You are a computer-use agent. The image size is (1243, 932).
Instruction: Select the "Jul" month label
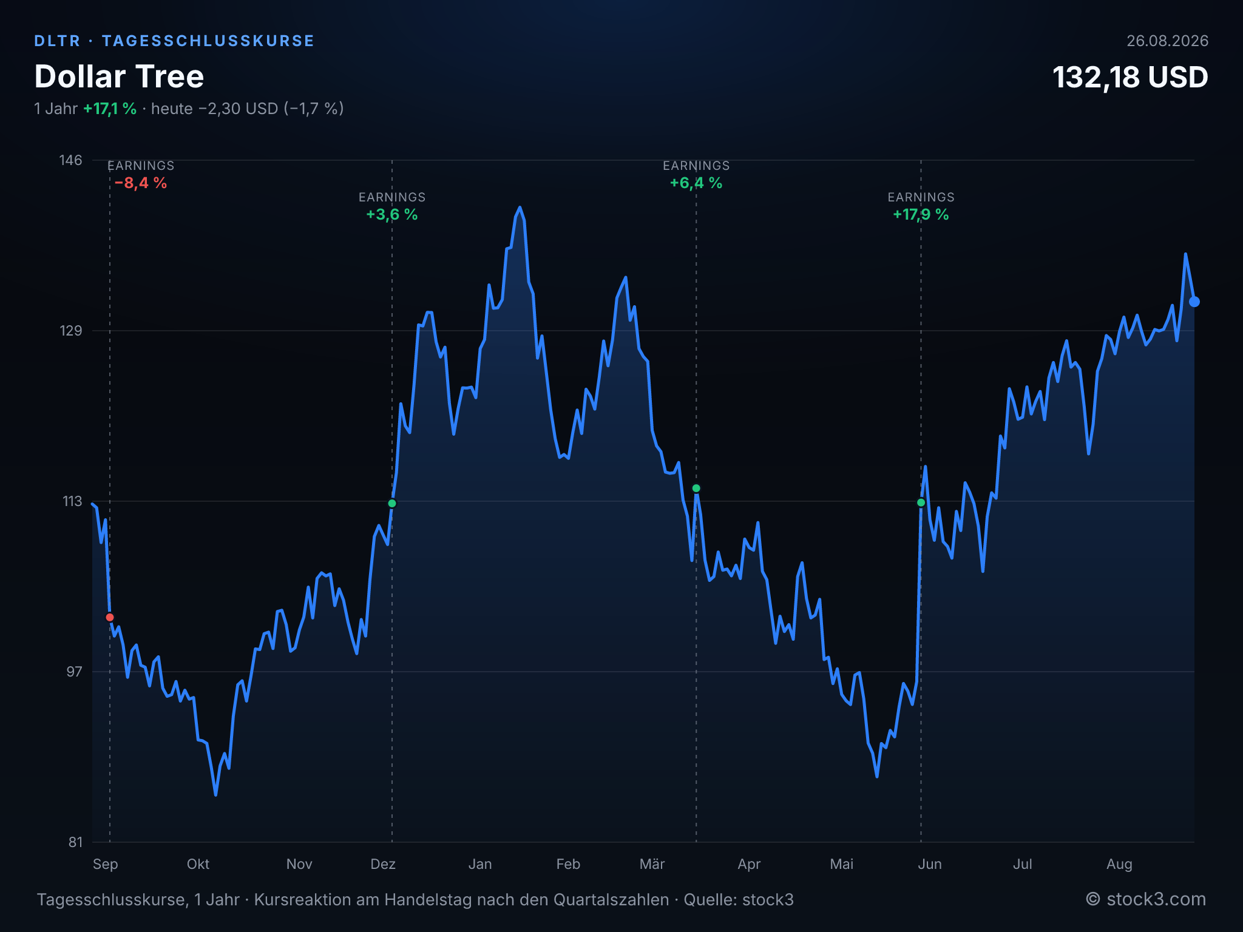pos(1023,864)
